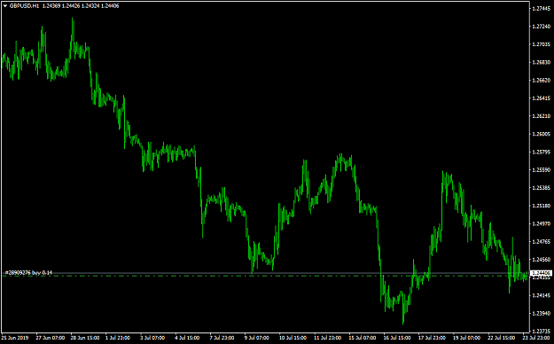Click the 15 Jul 07:00 time label
The height and width of the screenshot is (344, 554).
(x=363, y=338)
